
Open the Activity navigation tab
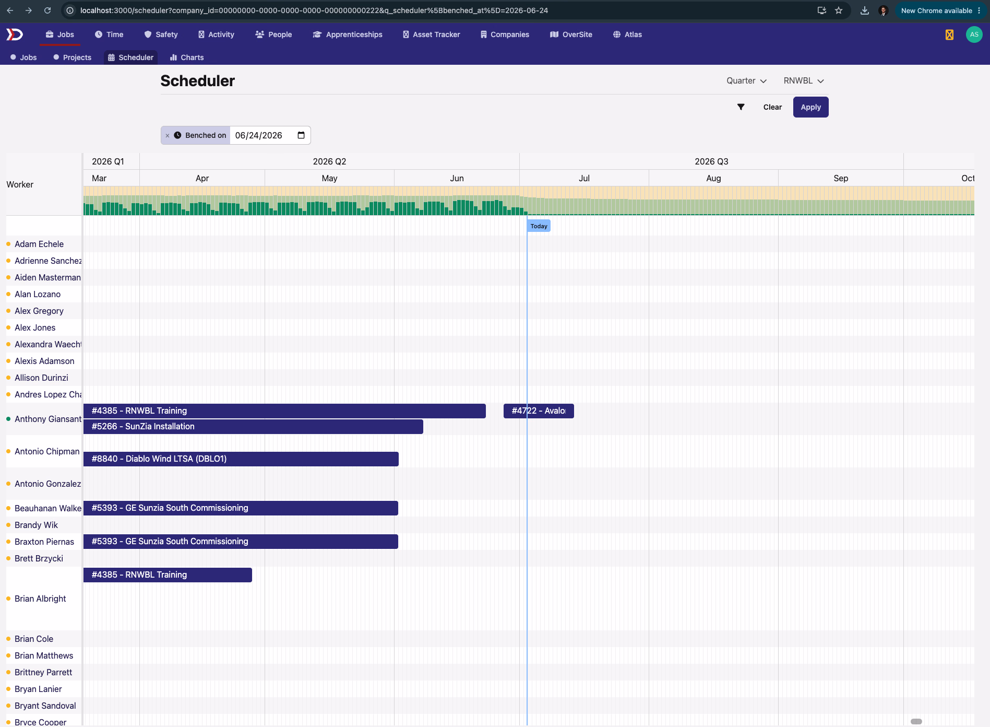click(x=216, y=34)
